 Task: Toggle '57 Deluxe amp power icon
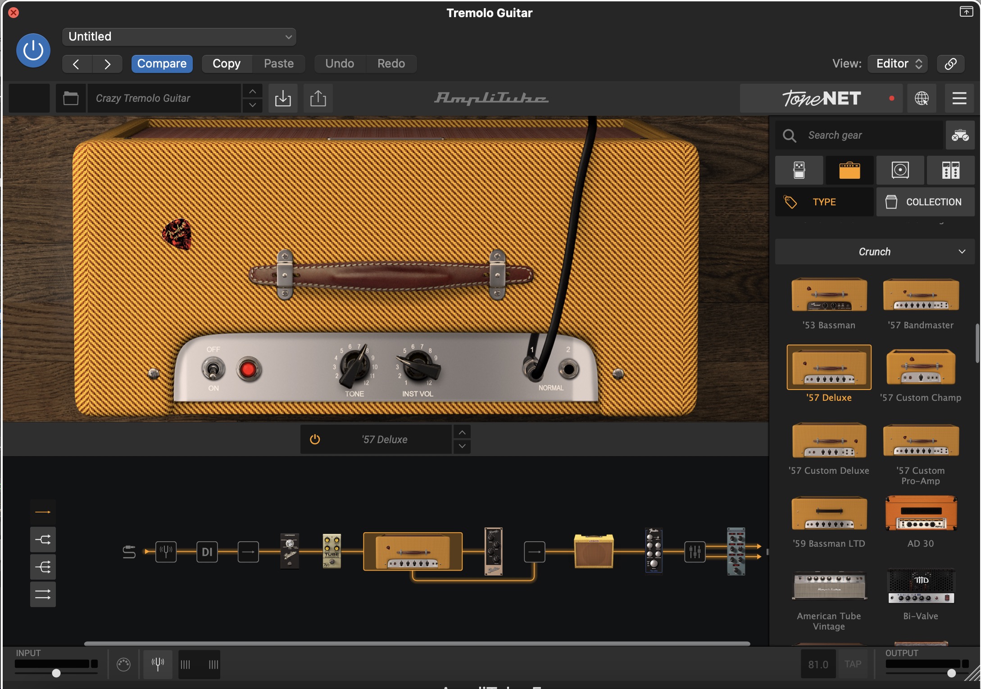[315, 439]
